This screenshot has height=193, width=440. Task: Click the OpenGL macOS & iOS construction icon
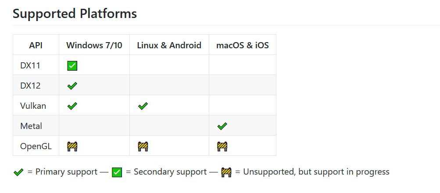click(x=222, y=147)
